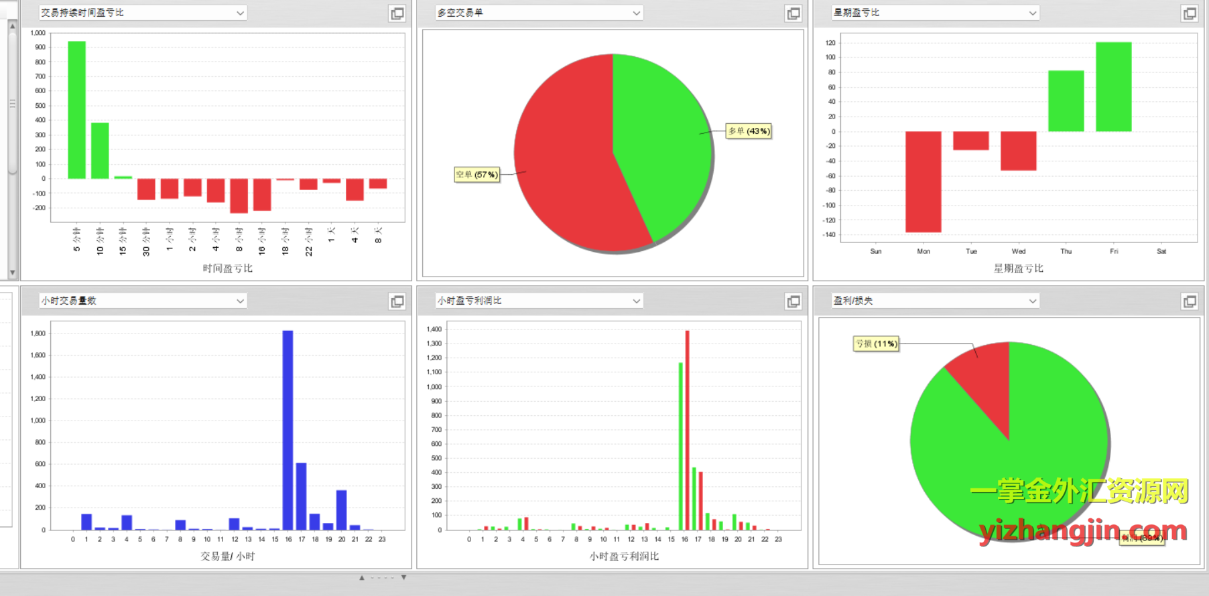The width and height of the screenshot is (1209, 596).
Task: Click the 星期盈亏比 panel pop-out icon
Action: pyautogui.click(x=1189, y=13)
